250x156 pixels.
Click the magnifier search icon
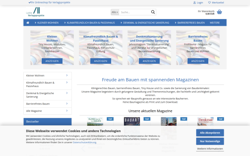153,12
